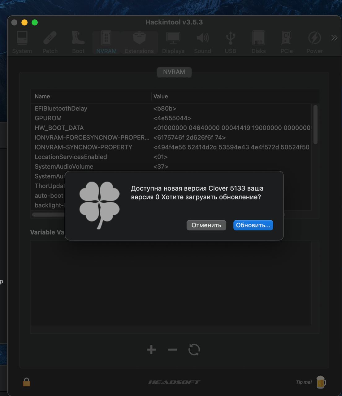Click the Обновить... update button
Image resolution: width=342 pixels, height=396 pixels.
pyautogui.click(x=253, y=225)
